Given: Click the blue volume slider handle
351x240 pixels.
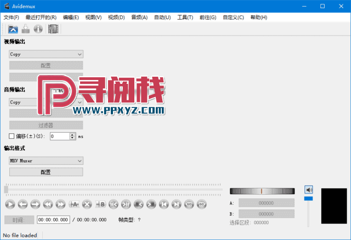Looking at the screenshot, I should coord(308,198).
